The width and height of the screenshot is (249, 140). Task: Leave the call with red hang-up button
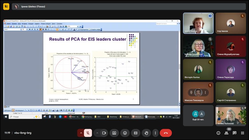[166, 133]
